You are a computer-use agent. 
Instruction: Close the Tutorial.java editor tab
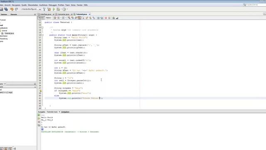89,14
